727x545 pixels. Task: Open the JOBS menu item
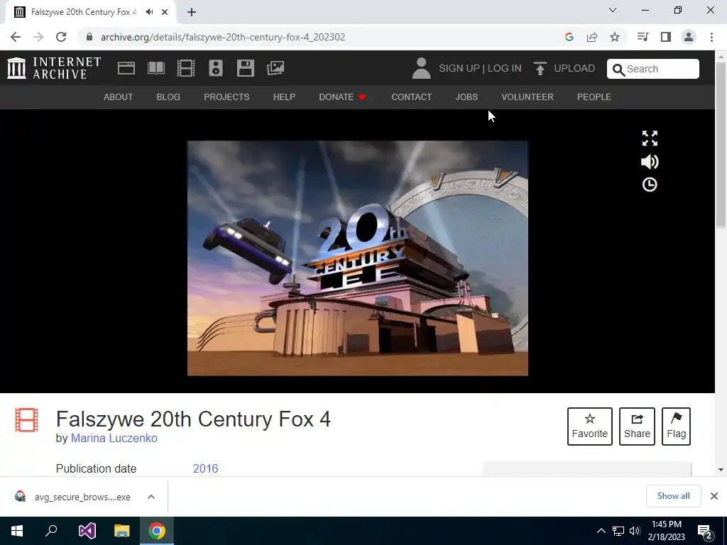(466, 97)
